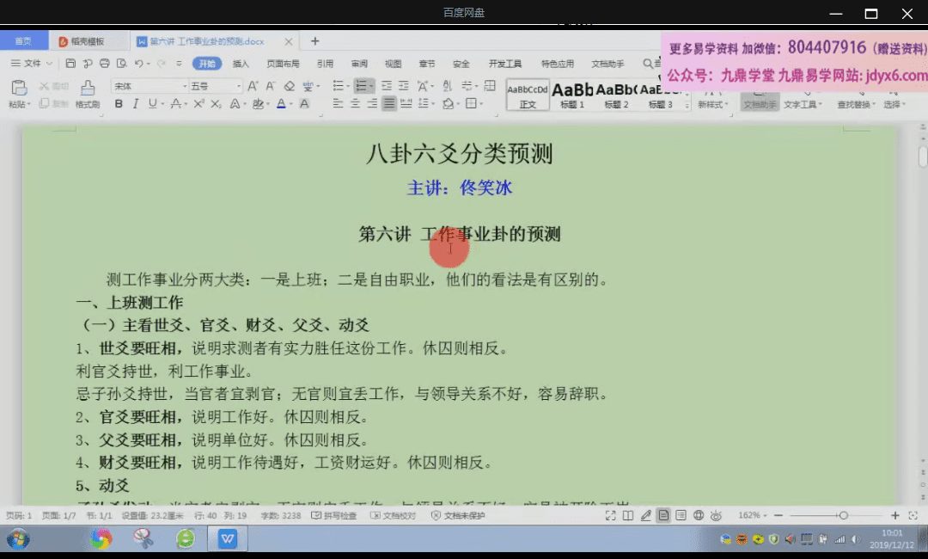Screen dimensions: 928x559
Task: Open the 页面布局 ribbon tab
Action: tap(283, 64)
